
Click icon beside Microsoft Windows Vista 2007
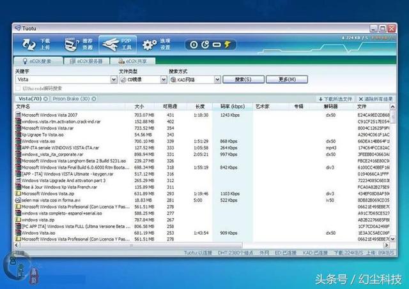point(18,115)
